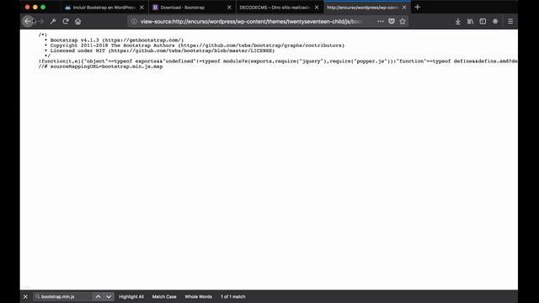539x303 pixels.
Task: Click the macOS green maximize button
Action: (x=43, y=7)
